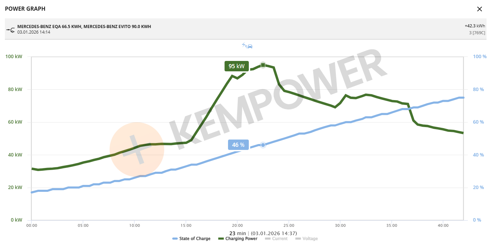Click the Power Graph heading
This screenshot has height=250, width=490.
tap(25, 9)
